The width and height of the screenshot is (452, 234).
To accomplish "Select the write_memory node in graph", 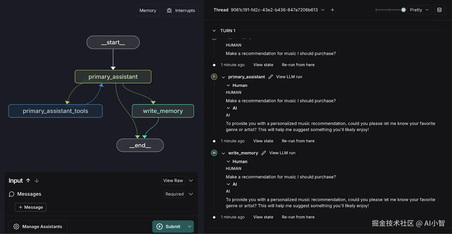I will [163, 111].
